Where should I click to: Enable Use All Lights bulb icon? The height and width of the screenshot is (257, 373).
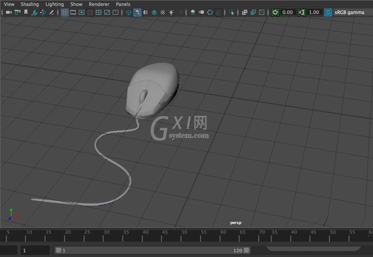pyautogui.click(x=171, y=12)
